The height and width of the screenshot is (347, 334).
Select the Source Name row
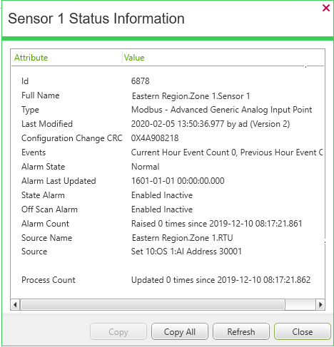click(168, 238)
